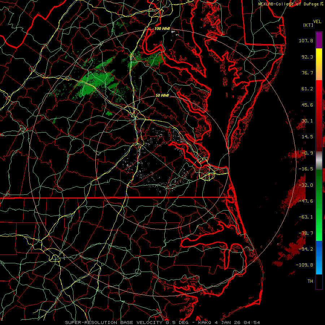Select the 61.2 legend value
The height and width of the screenshot is (325, 325).
click(x=307, y=89)
